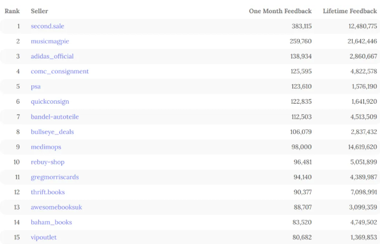Select one month feedback value 259,760
Viewport: 380px width, 244px height.
301,41
